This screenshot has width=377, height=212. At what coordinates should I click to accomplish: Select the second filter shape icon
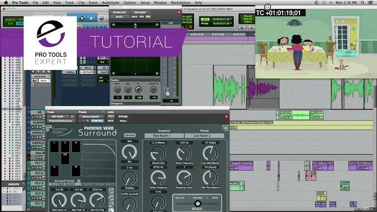tap(111, 198)
